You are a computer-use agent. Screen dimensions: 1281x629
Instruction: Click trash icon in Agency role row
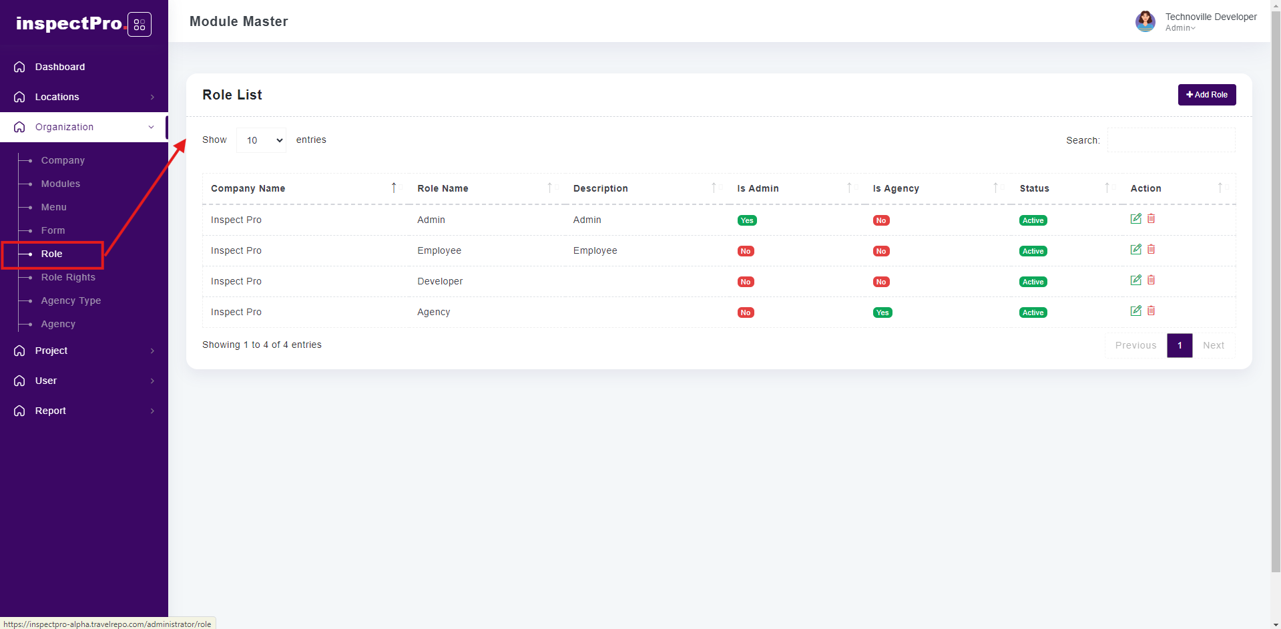tap(1151, 311)
